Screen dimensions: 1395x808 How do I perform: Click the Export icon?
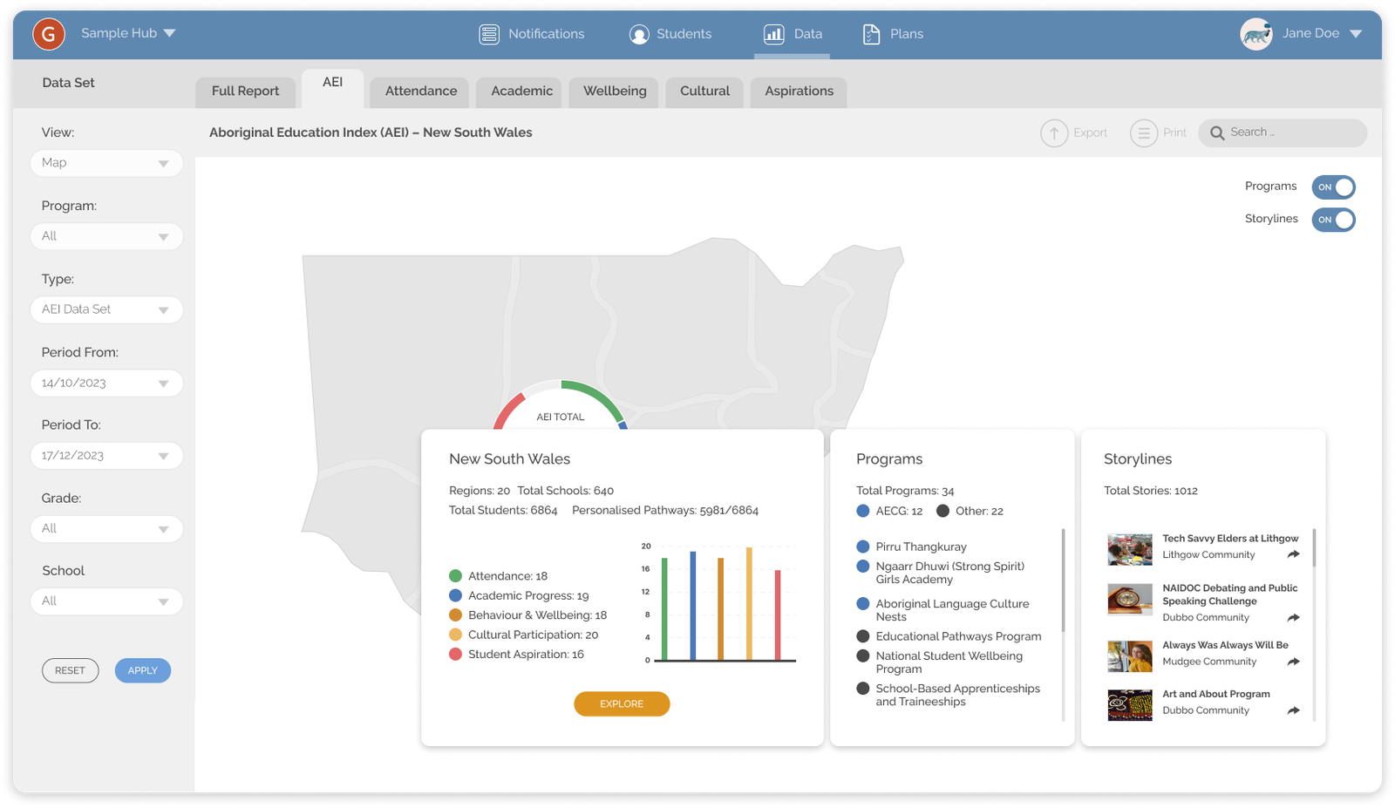point(1054,132)
